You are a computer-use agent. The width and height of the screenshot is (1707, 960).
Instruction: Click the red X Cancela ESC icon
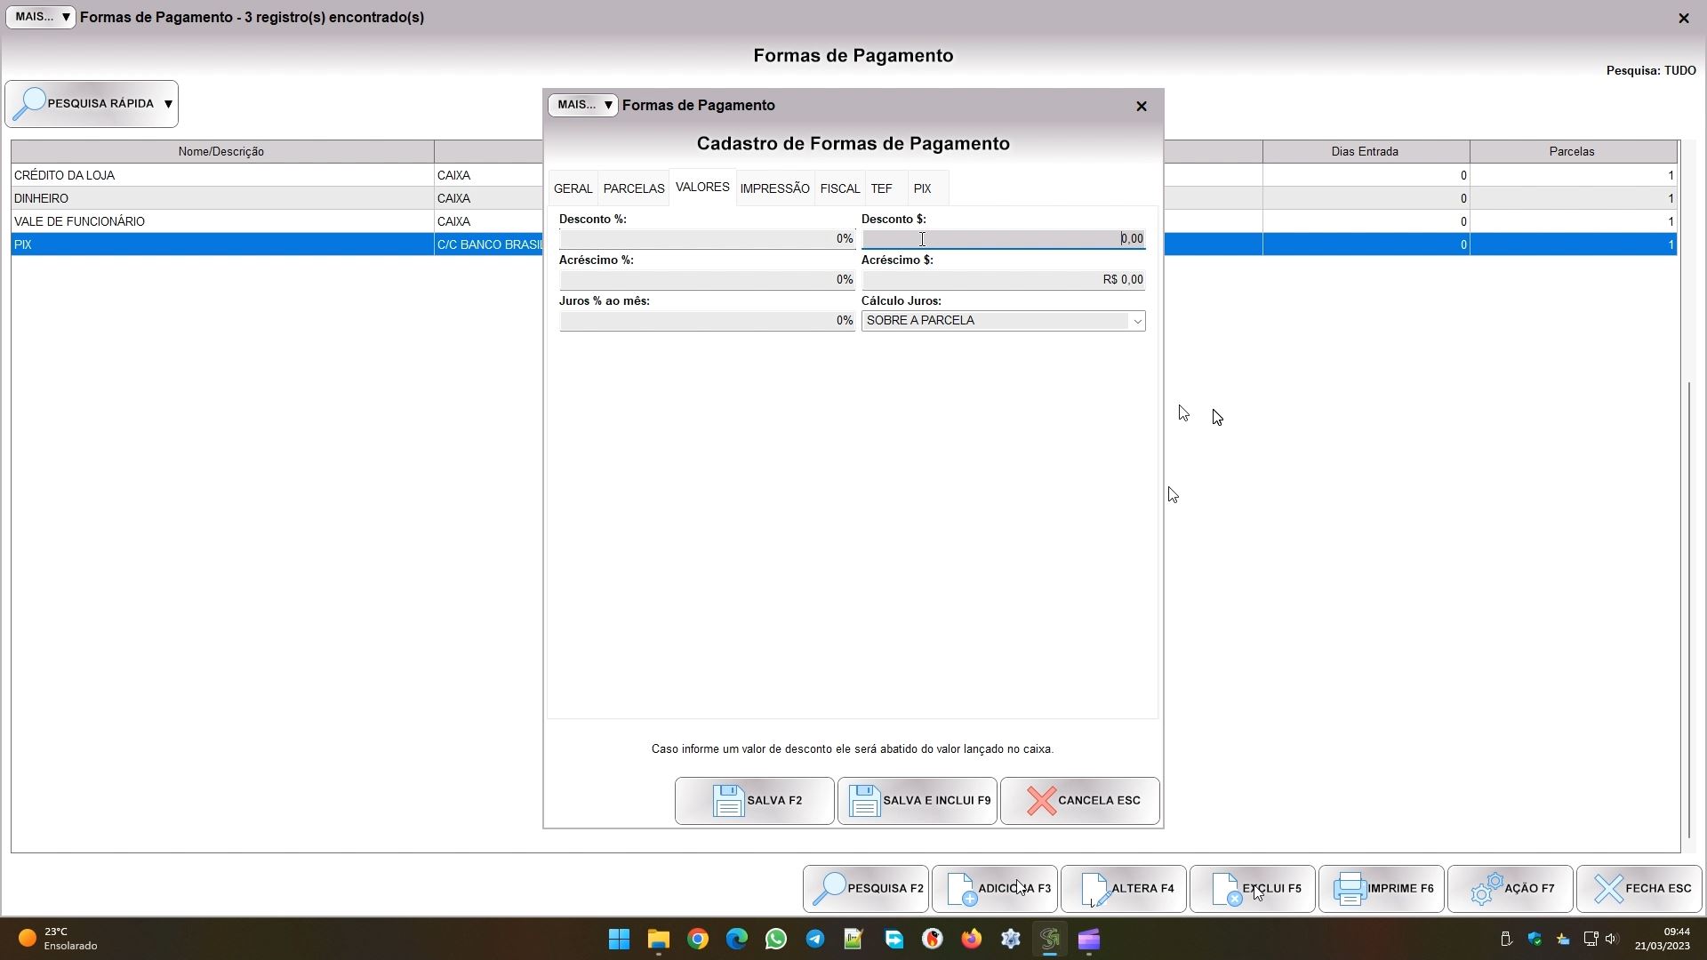(x=1041, y=801)
